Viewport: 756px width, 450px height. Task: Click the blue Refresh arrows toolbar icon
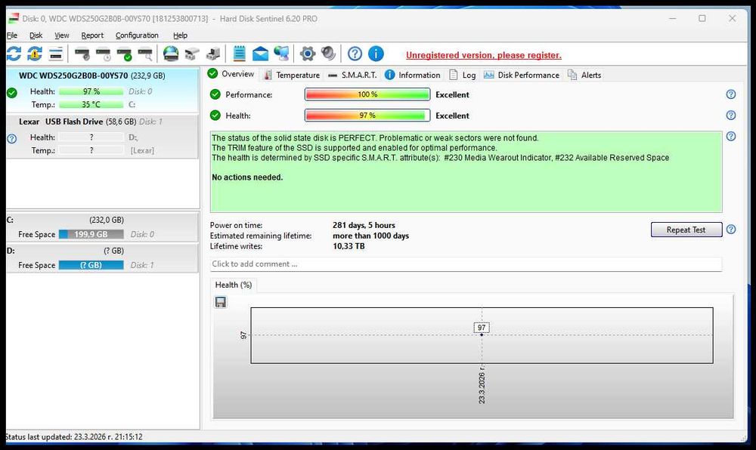(x=14, y=54)
